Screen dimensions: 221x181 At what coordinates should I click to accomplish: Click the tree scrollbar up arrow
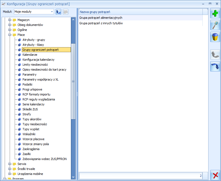pos(73,20)
